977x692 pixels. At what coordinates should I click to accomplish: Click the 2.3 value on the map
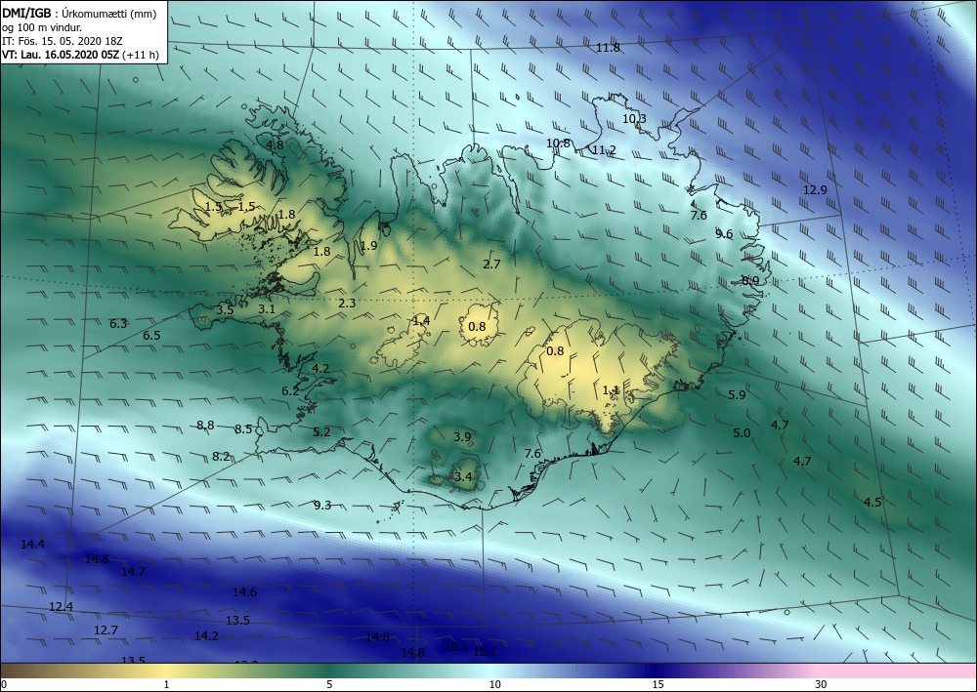pyautogui.click(x=347, y=304)
